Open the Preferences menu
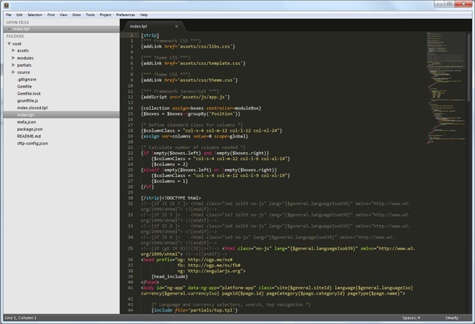The height and width of the screenshot is (324, 475). [x=126, y=15]
